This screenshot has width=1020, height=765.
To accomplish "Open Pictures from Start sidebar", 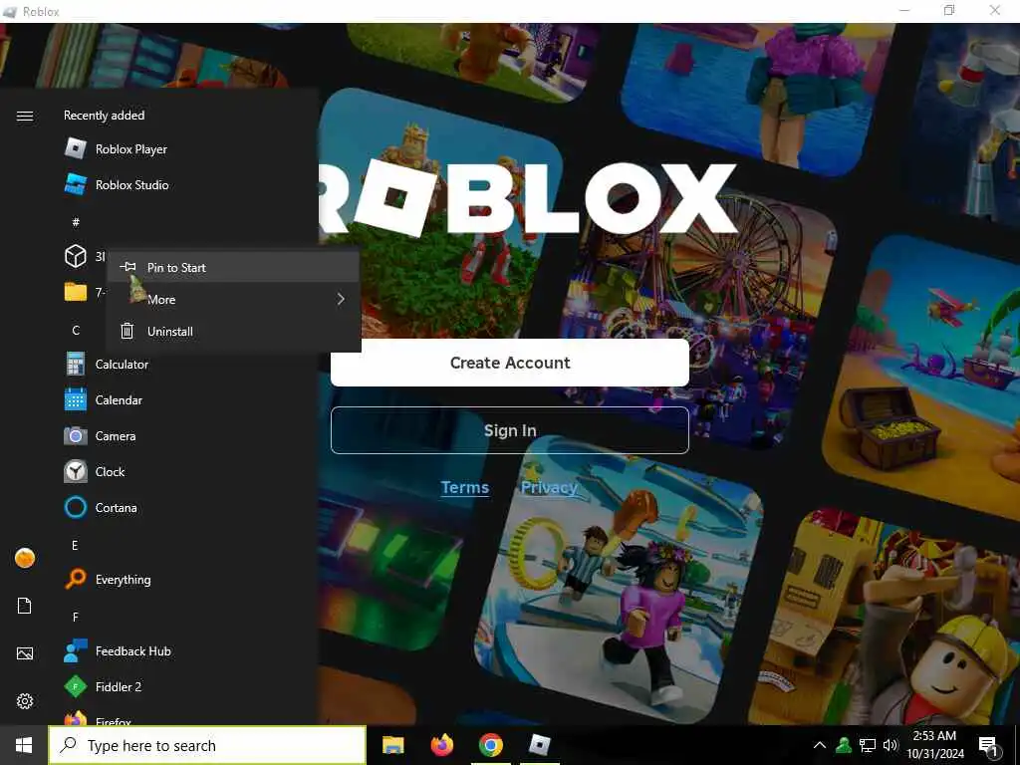I will pyautogui.click(x=25, y=653).
